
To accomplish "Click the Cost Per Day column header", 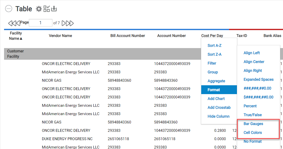I will coord(212,36).
